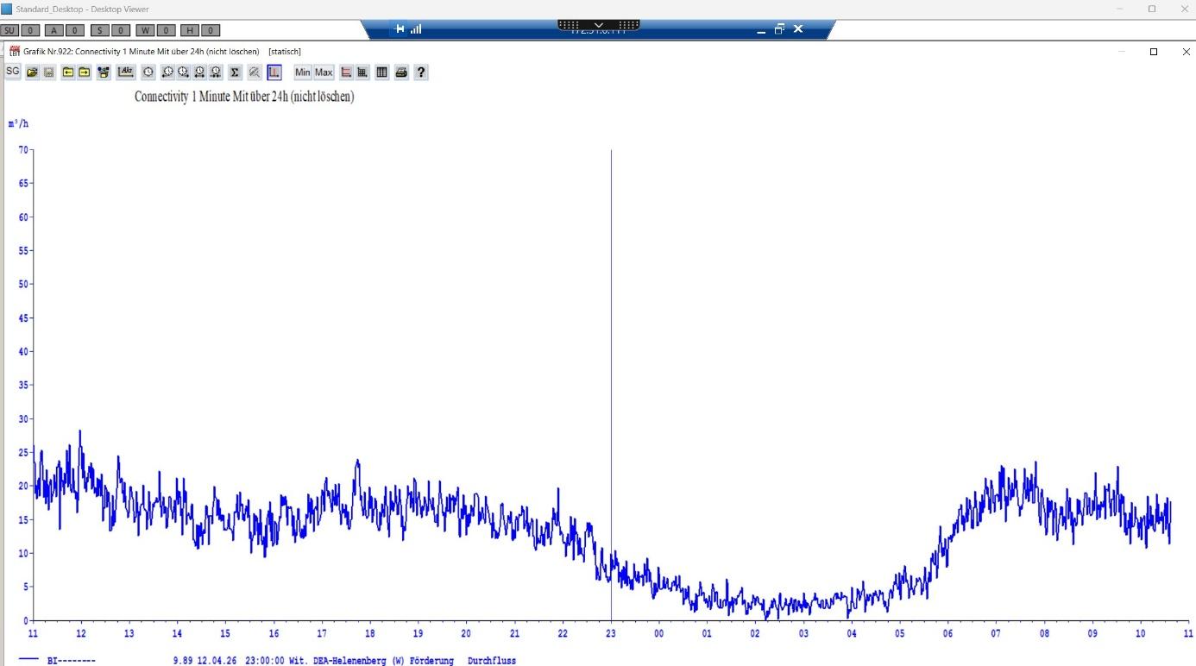Toggle the Min value display
1196x666 pixels.
pos(302,72)
